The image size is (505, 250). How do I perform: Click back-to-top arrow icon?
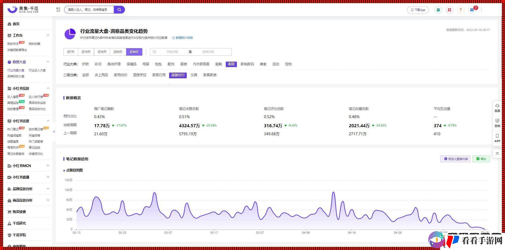tap(497, 153)
